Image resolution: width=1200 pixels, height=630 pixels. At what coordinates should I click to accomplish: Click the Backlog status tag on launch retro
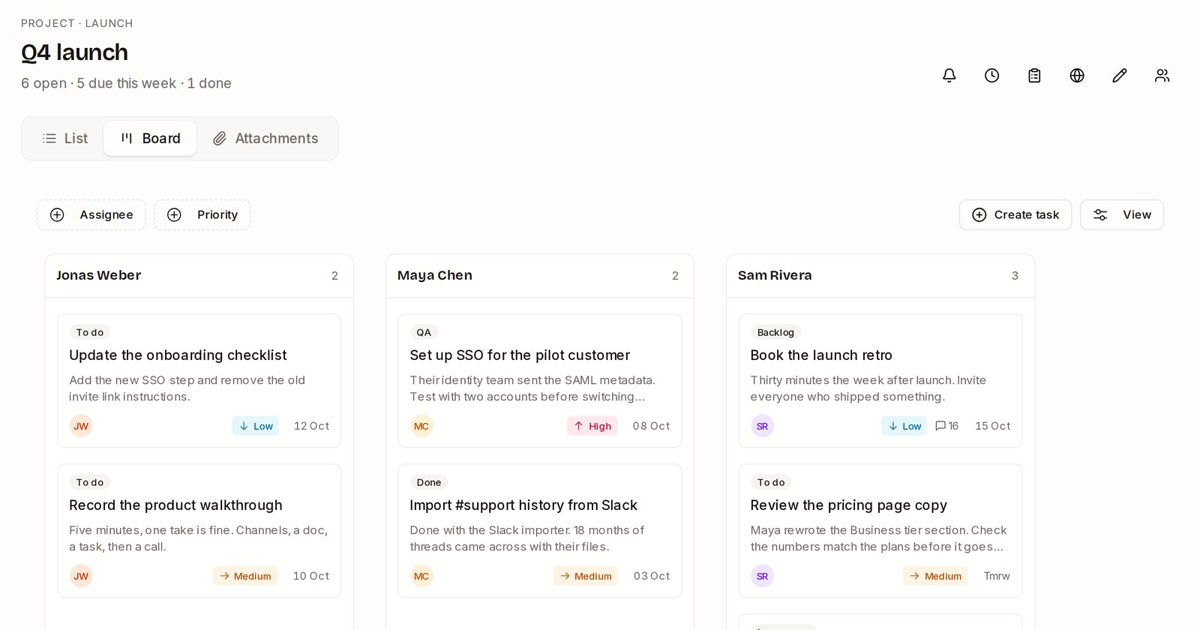click(x=775, y=332)
